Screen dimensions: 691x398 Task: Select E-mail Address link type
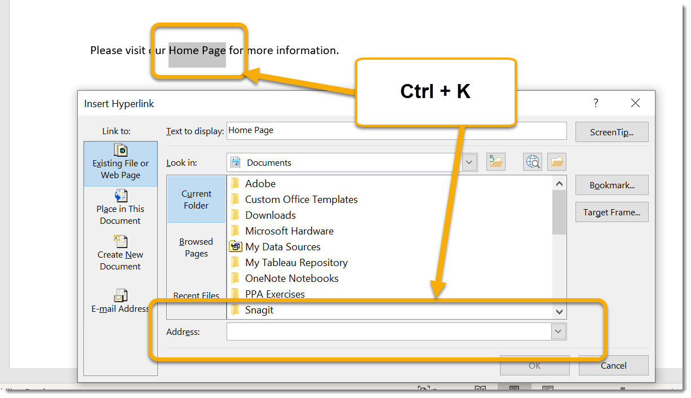pyautogui.click(x=120, y=302)
